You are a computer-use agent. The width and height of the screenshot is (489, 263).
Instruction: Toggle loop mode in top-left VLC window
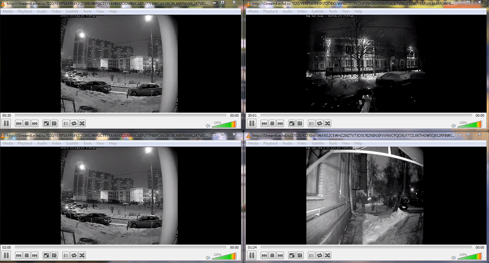point(74,123)
